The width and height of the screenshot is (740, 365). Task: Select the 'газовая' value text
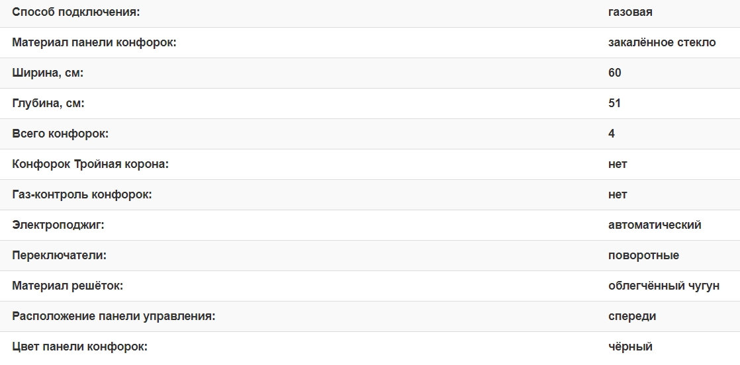click(x=630, y=12)
